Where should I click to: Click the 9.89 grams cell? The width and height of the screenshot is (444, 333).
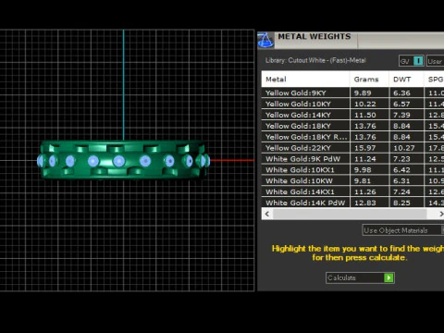369,92
